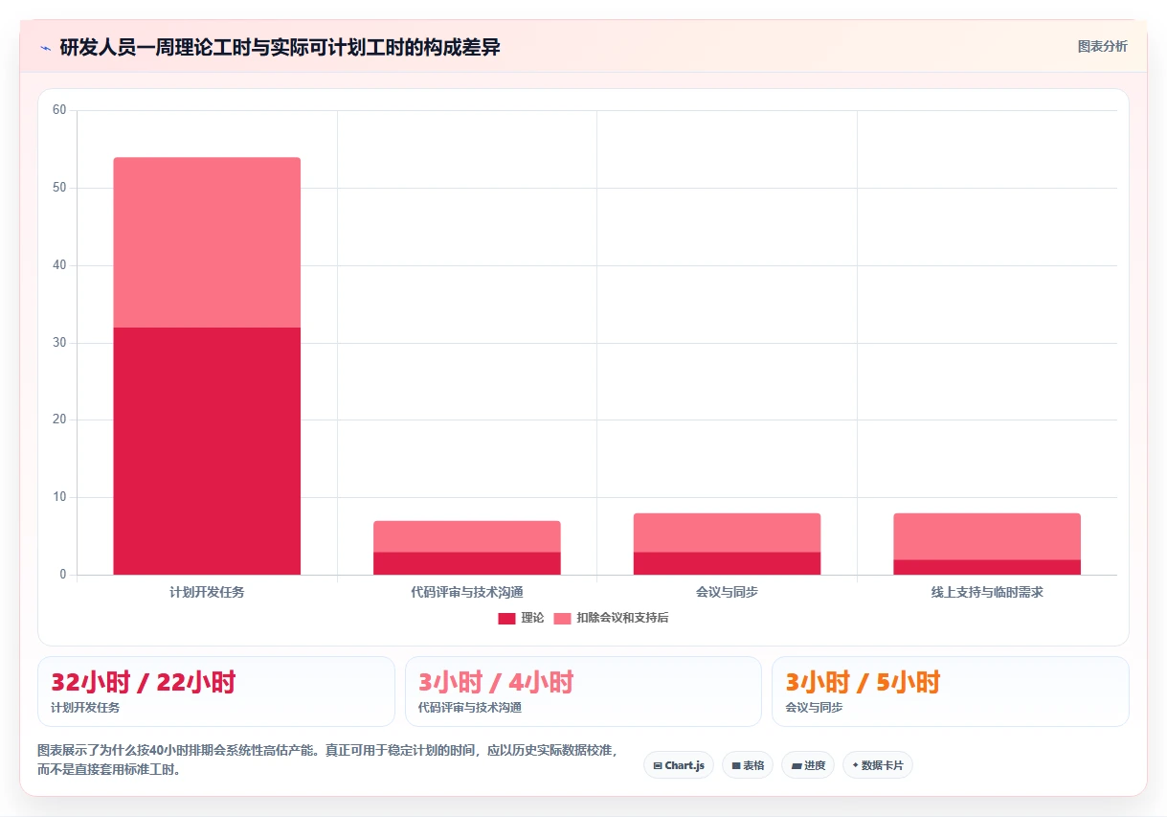Select the Chart.js tag
The height and width of the screenshot is (817, 1167).
pos(679,765)
